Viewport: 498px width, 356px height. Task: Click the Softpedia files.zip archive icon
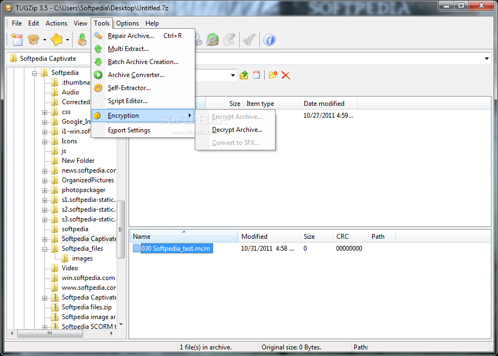point(55,307)
